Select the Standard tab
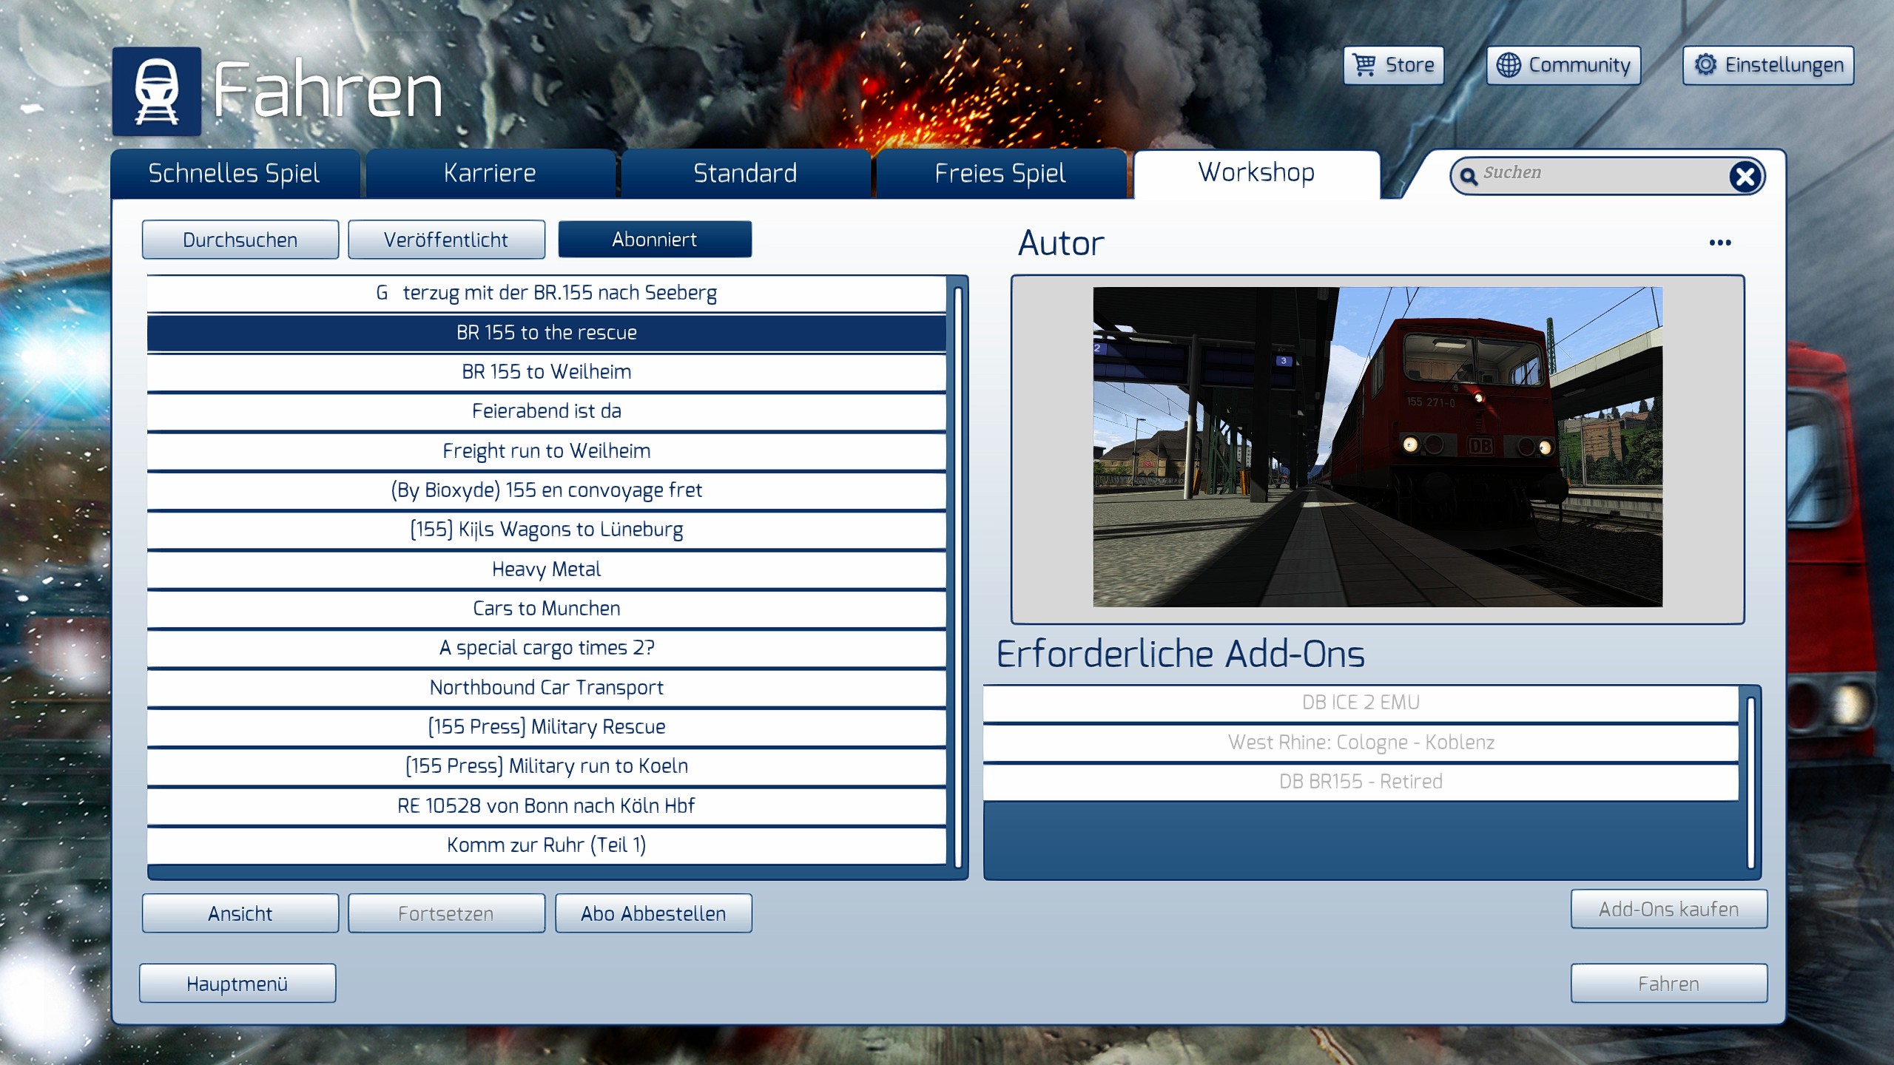The height and width of the screenshot is (1065, 1894). coord(745,173)
